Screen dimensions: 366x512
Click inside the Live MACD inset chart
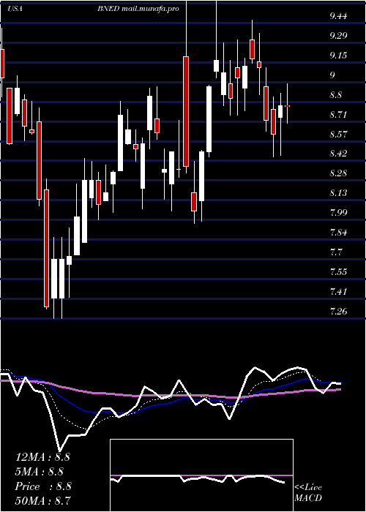(x=201, y=475)
